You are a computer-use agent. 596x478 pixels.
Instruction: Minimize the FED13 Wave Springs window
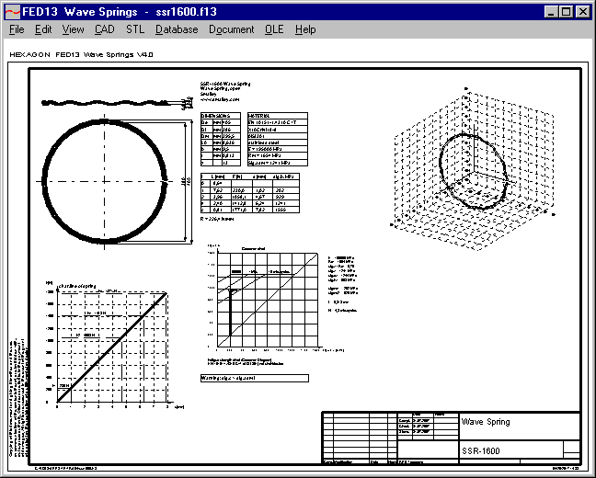pyautogui.click(x=551, y=12)
